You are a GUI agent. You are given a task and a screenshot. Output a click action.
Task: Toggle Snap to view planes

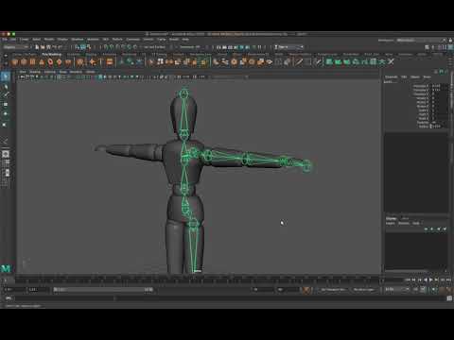click(130, 47)
